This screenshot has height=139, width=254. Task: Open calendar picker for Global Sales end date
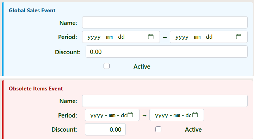tap(238, 37)
